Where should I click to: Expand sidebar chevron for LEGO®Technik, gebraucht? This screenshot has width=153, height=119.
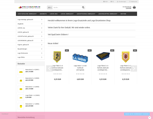42,36
